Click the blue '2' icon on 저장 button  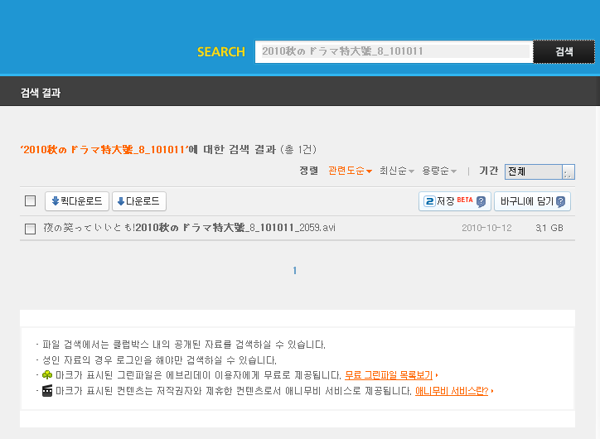click(x=429, y=201)
